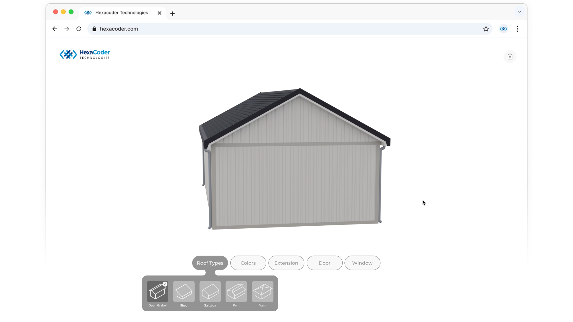Open the browser three-dot menu
Screen dimensions: 573x322
coord(517,29)
